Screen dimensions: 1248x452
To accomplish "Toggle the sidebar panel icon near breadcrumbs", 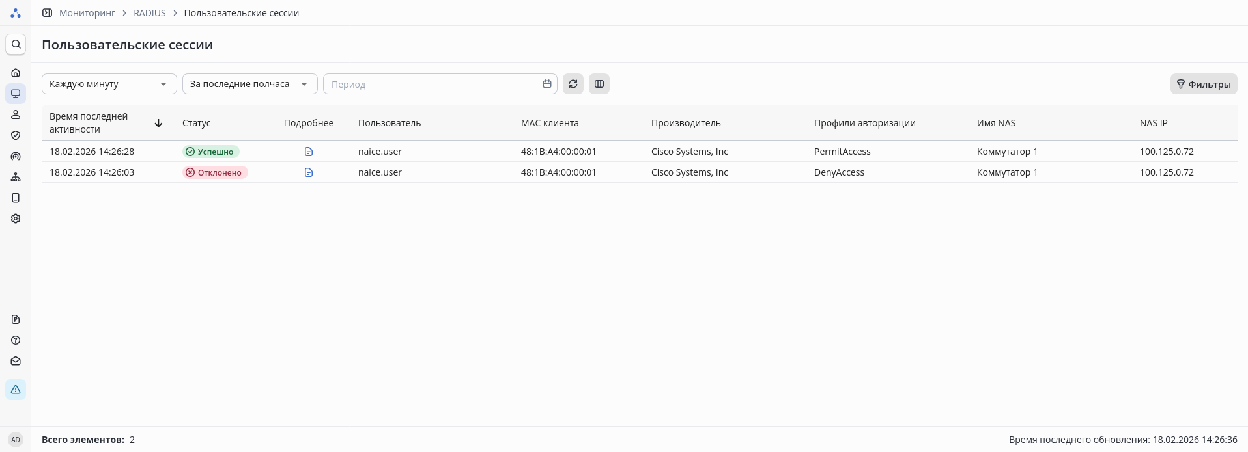I will [x=48, y=13].
